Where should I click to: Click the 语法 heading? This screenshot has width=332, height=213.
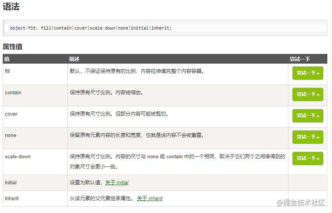(x=11, y=6)
